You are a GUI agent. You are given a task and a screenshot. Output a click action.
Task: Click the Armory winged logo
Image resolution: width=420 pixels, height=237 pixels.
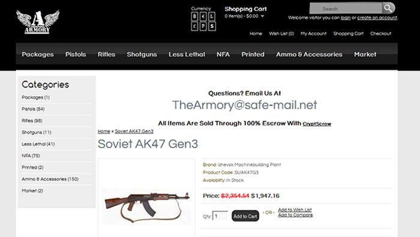tap(38, 22)
